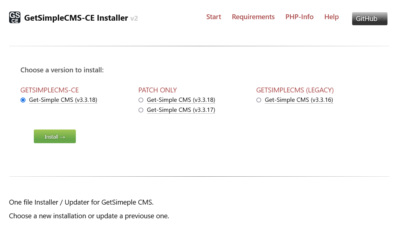Open the Help navigation item
This screenshot has width=396, height=228.
pos(331,17)
